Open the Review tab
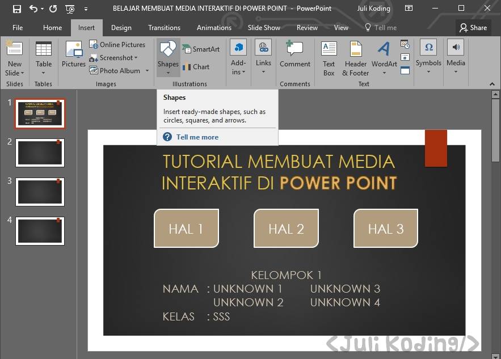The image size is (501, 359). point(307,28)
